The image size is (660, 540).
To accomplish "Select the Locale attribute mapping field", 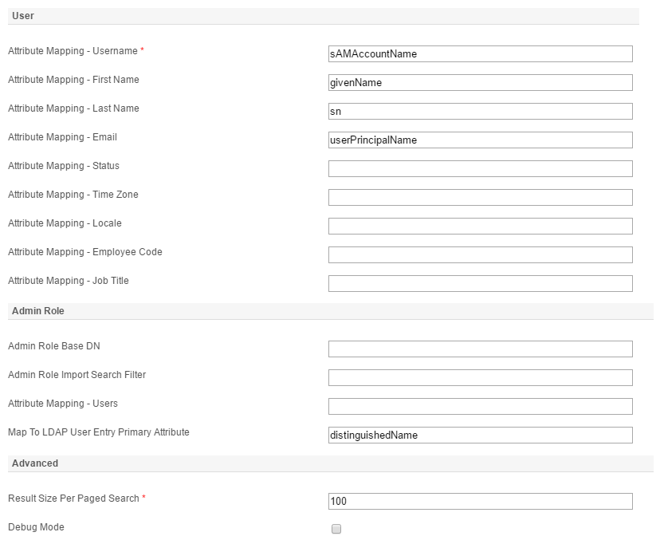I will pos(480,227).
